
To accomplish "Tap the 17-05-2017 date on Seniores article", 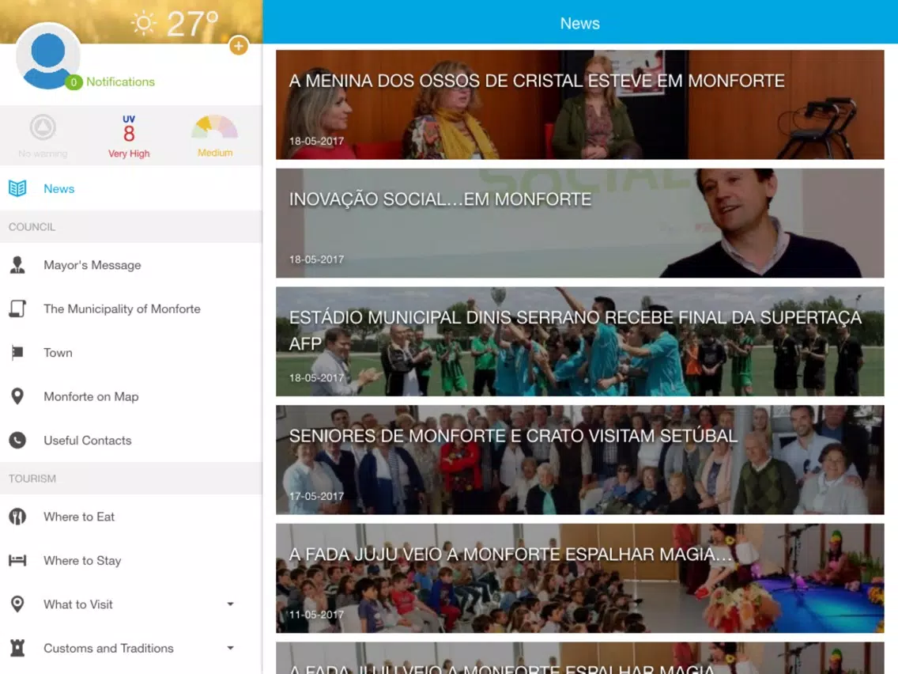I will 316,496.
